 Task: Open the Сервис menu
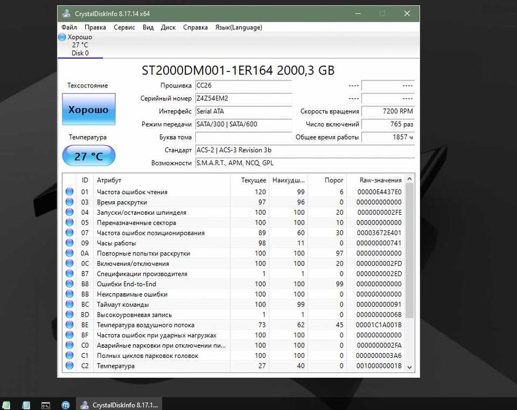click(124, 28)
